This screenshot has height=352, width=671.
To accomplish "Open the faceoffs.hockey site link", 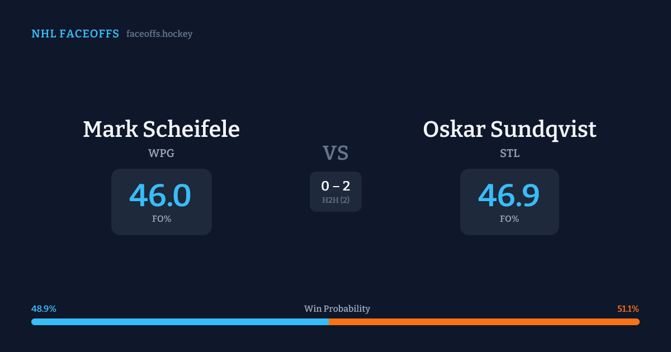I will coord(159,34).
